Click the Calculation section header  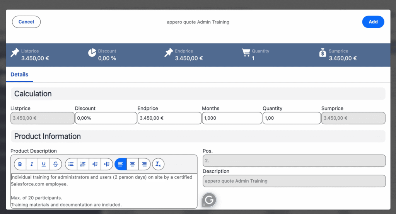pos(198,93)
